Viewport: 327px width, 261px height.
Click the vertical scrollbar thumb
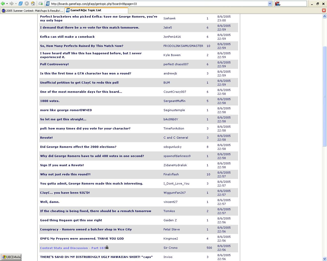pos(325,96)
